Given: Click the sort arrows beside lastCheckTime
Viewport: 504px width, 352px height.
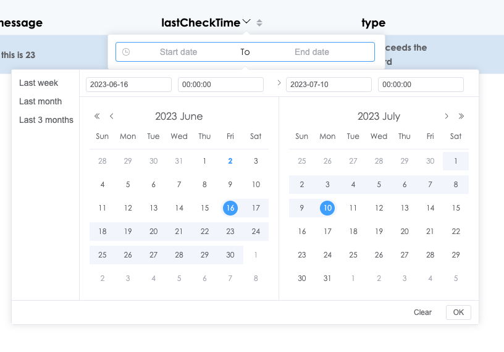Looking at the screenshot, I should (x=259, y=23).
